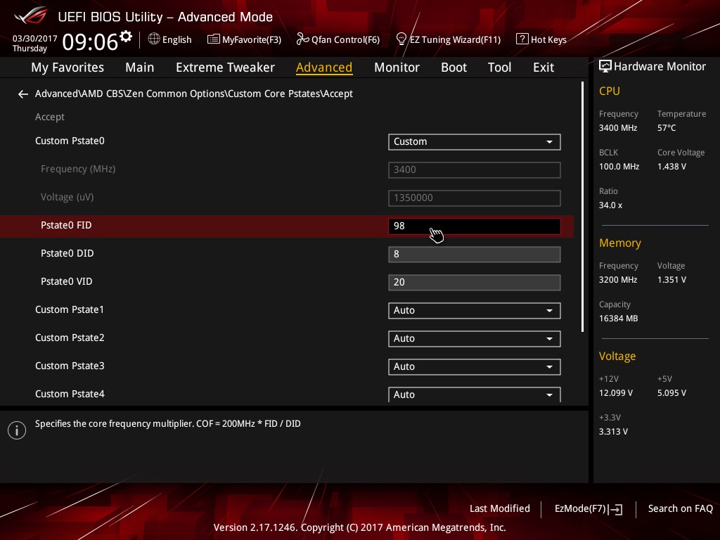Click the ROG logo icon
Screen dimensions: 720x540
pos(30,15)
